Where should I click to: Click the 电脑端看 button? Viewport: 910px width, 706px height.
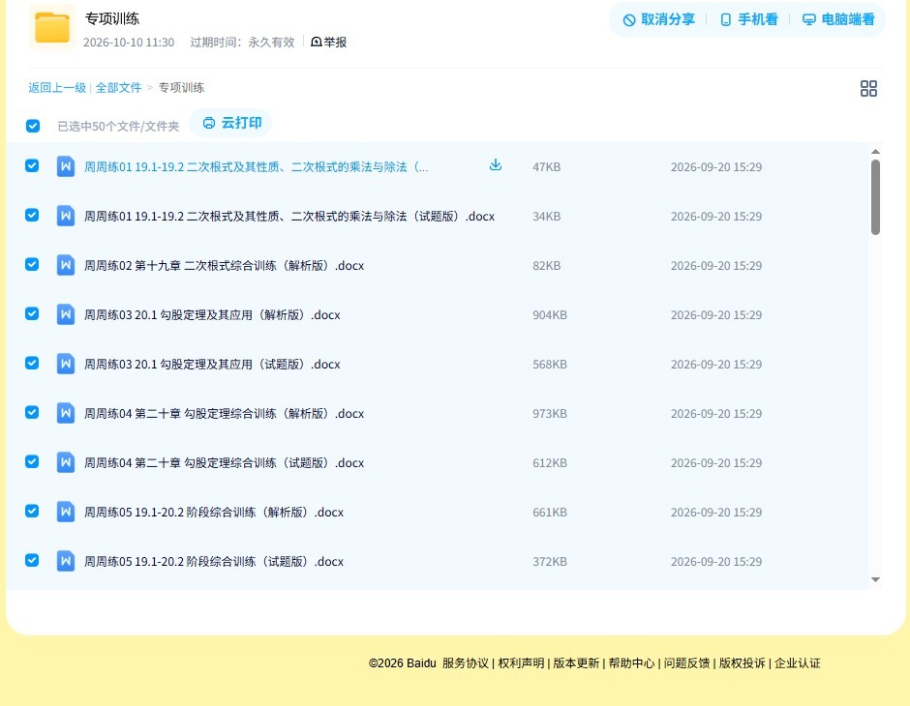(838, 19)
